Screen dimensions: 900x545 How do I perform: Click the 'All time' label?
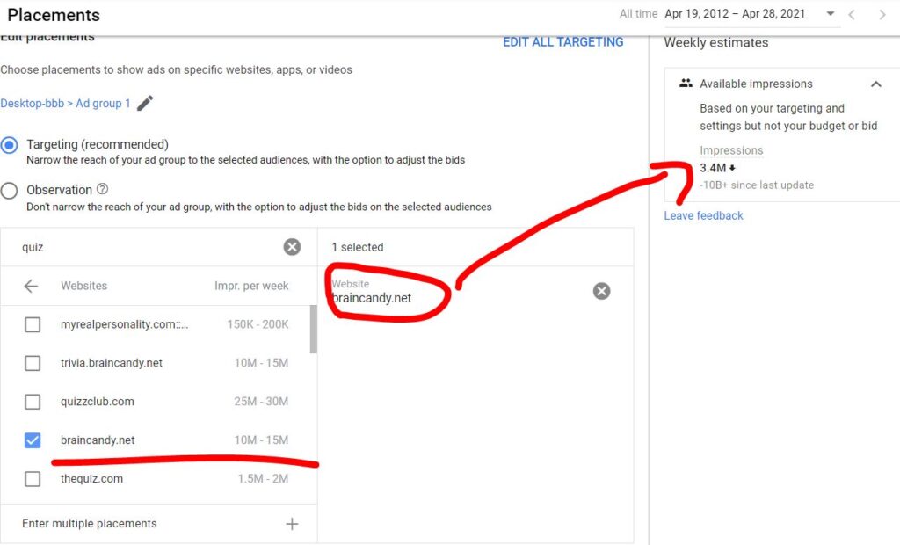[x=638, y=14]
